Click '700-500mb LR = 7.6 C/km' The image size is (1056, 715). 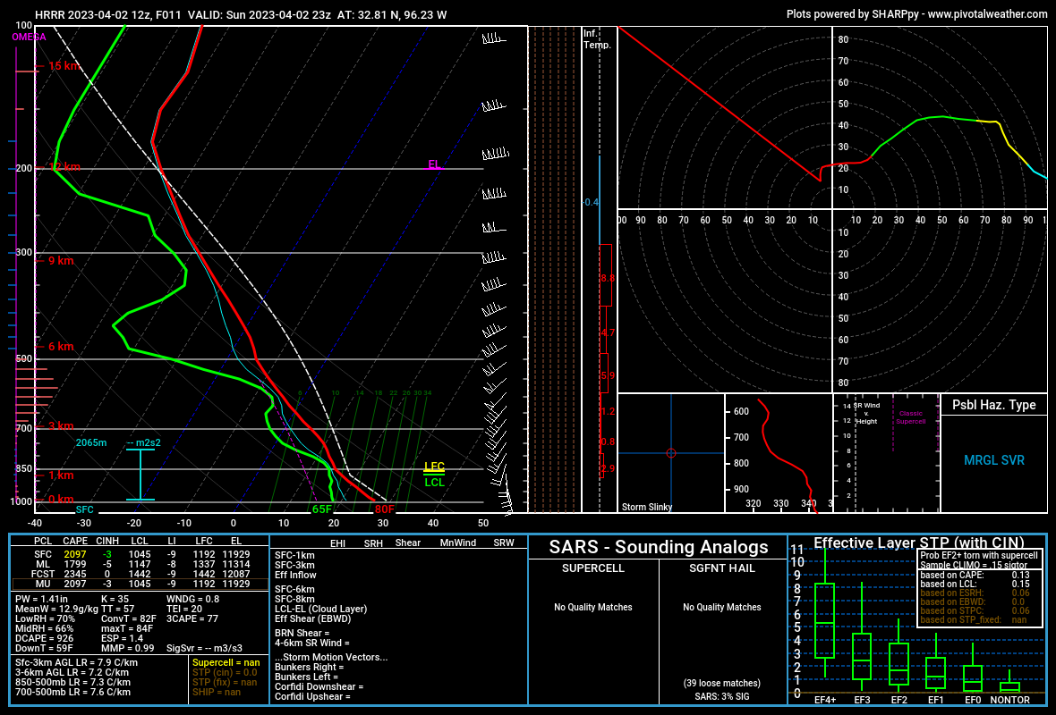(x=72, y=692)
